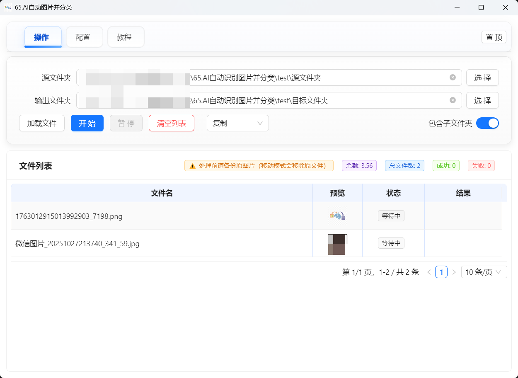The image size is (518, 378).
Task: Click the app icon in title bar
Action: pos(8,7)
